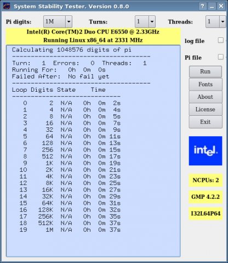Click the 'Turn: 1 Errors: 0' line

pos(79,63)
